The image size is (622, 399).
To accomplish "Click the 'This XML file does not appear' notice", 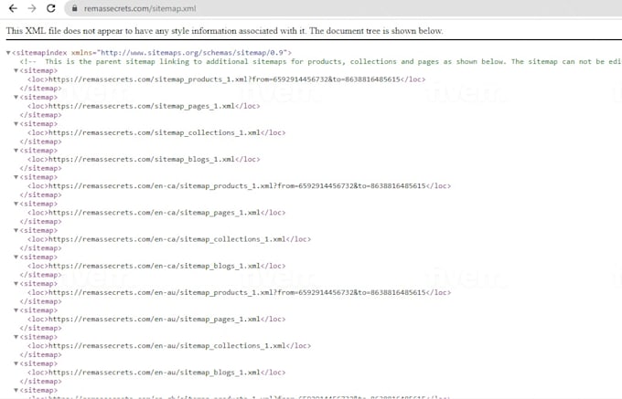I will pos(224,31).
